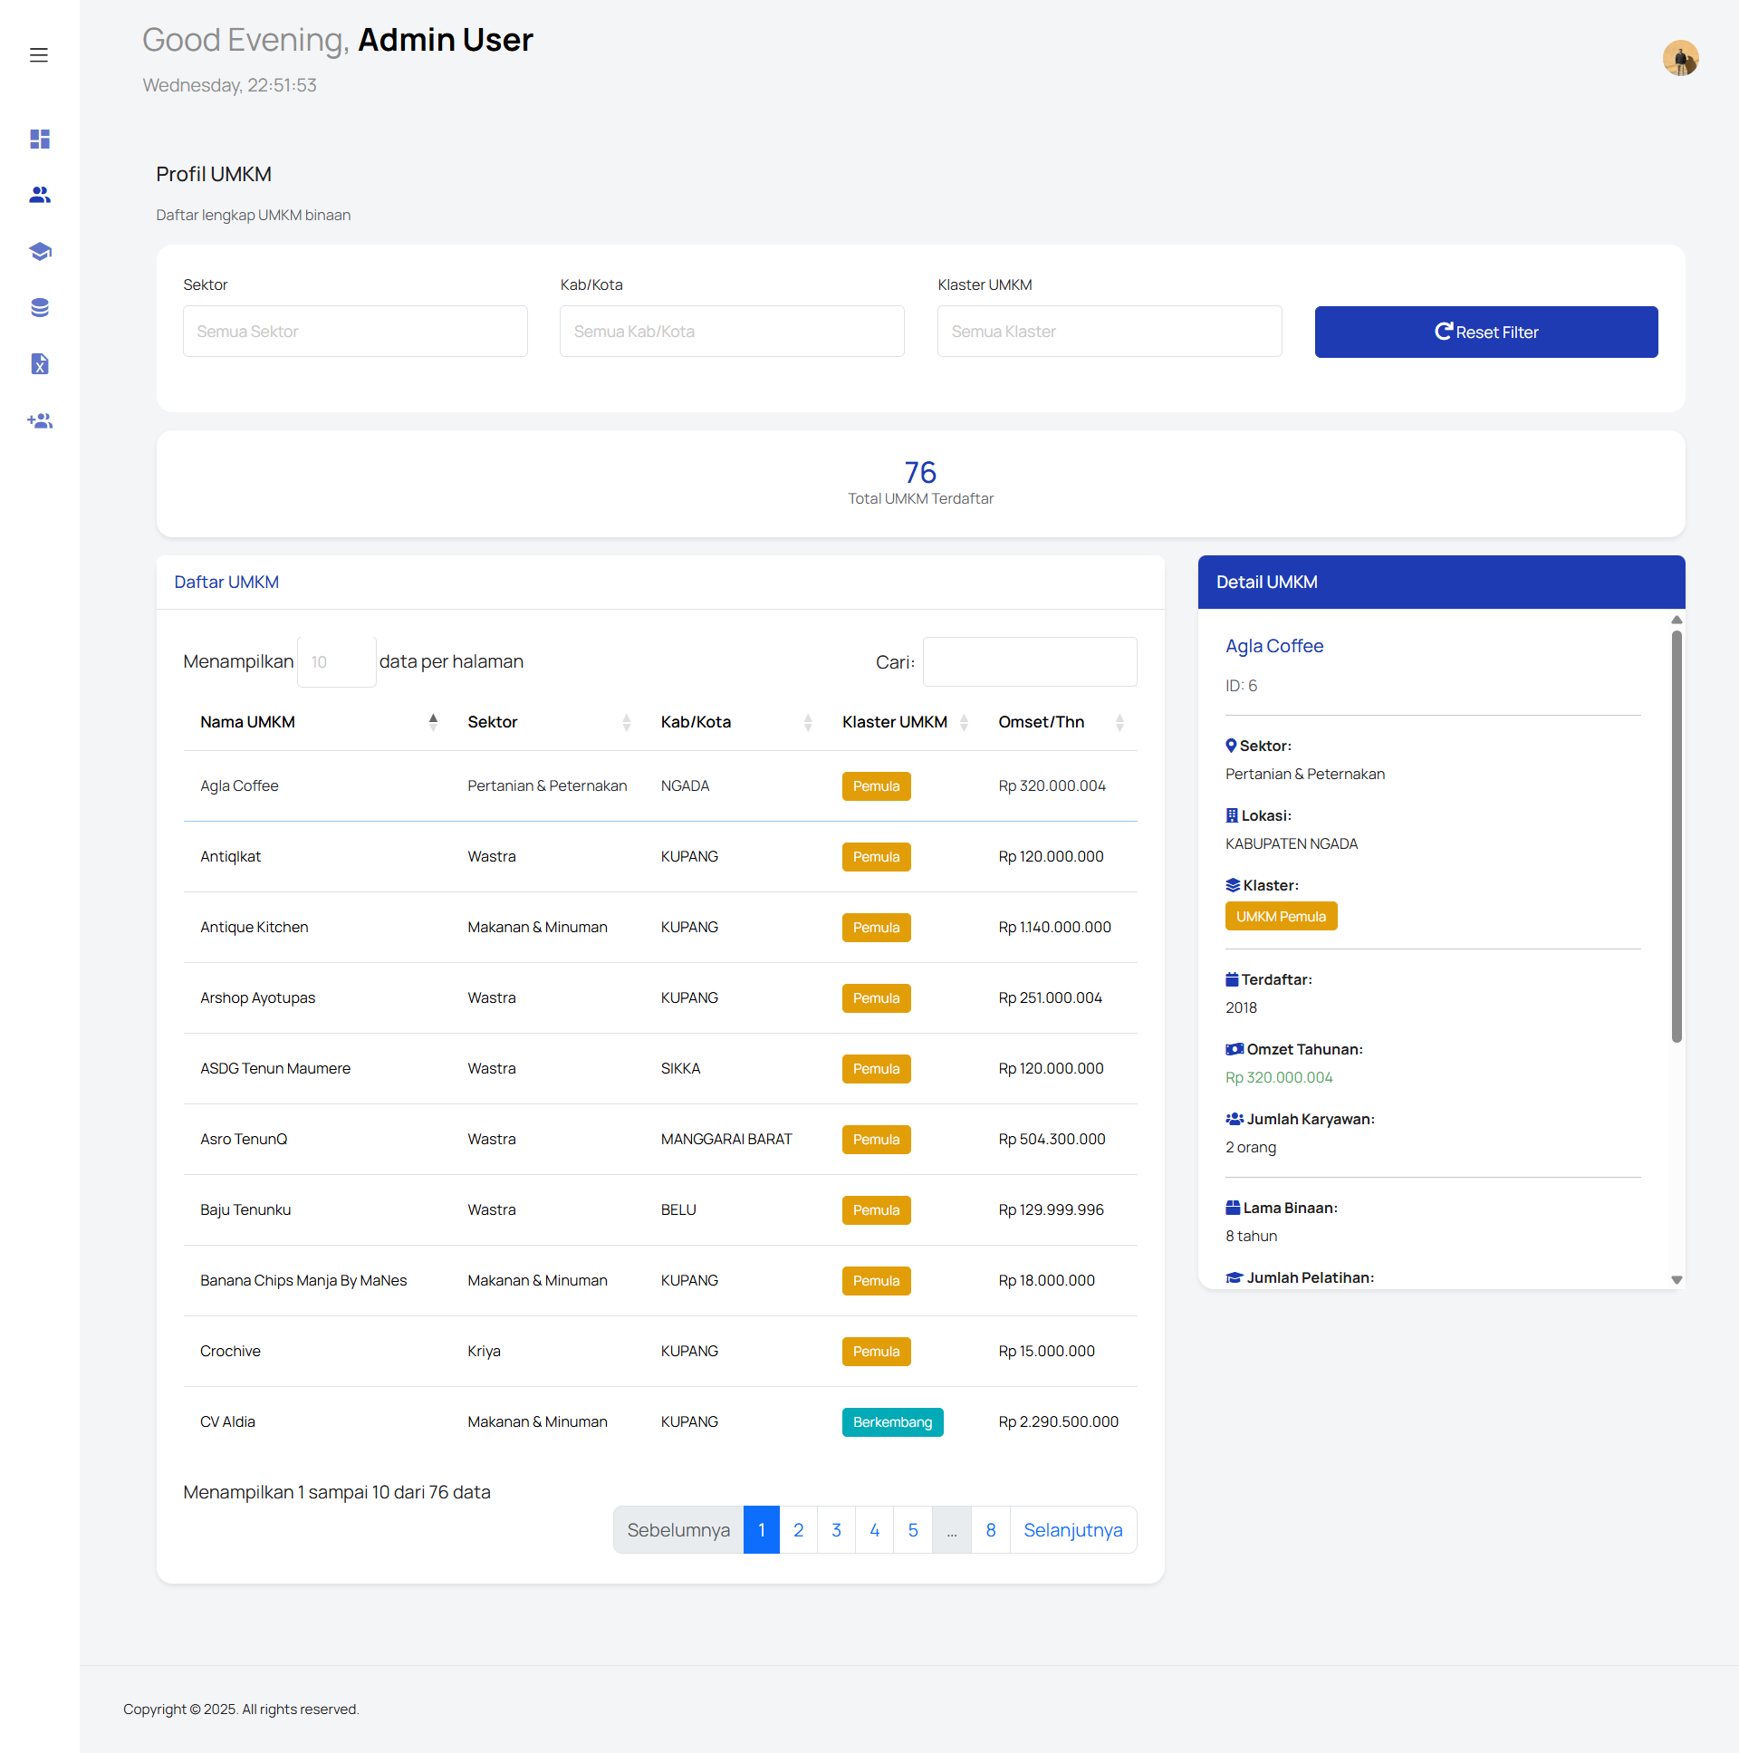Go to pagination page 8
The height and width of the screenshot is (1753, 1739).
[990, 1531]
